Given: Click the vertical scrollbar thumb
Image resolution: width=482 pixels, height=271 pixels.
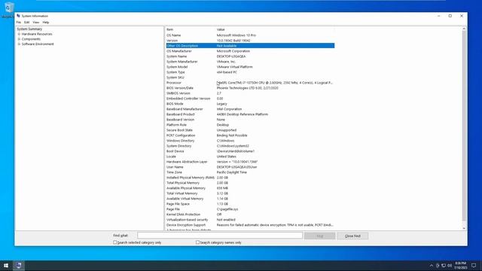Looking at the screenshot, I should (x=464, y=126).
